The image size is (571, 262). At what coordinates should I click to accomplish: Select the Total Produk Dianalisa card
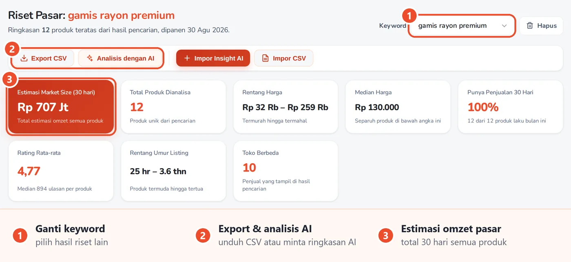point(173,107)
